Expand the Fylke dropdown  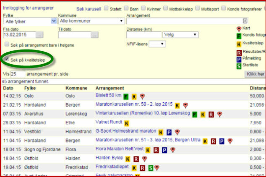54,21
